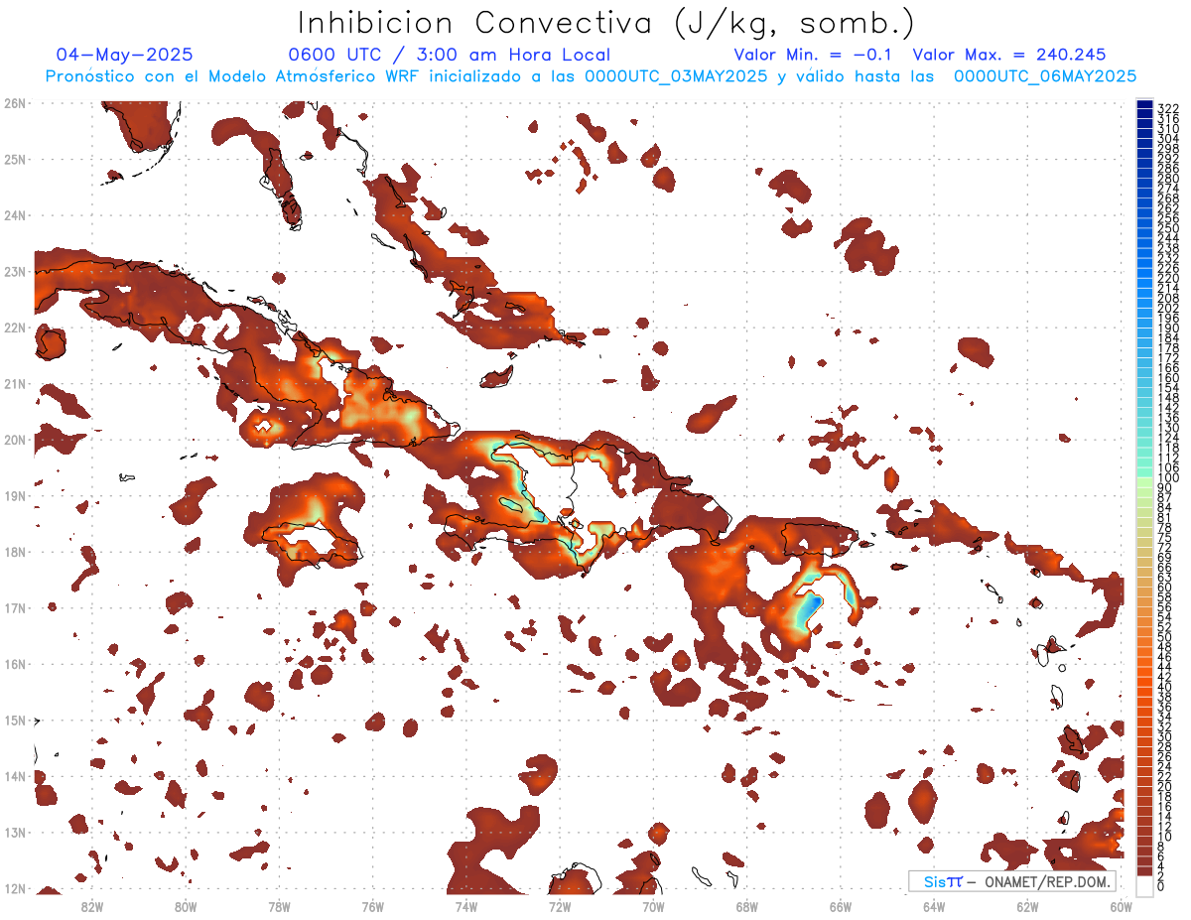Click the latitude label '24N'
Image resolution: width=1191 pixels, height=920 pixels.
14,214
